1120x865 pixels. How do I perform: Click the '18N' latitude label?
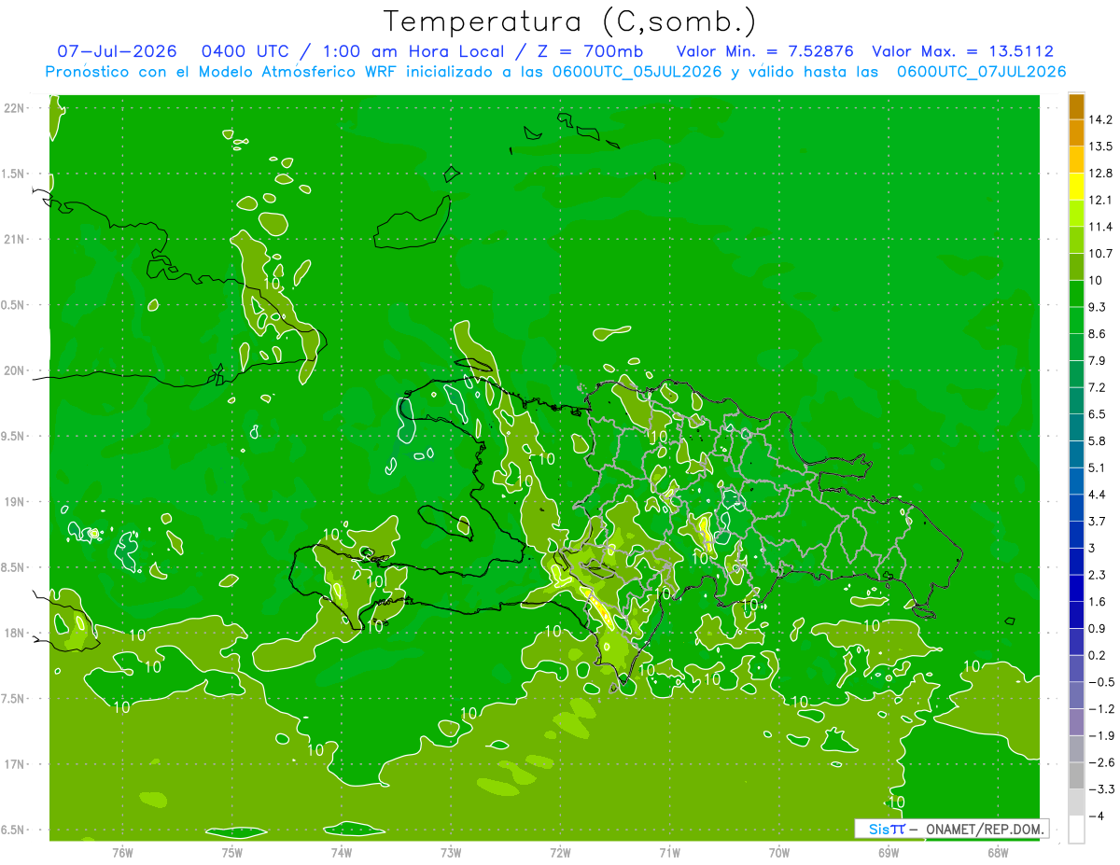[13, 633]
